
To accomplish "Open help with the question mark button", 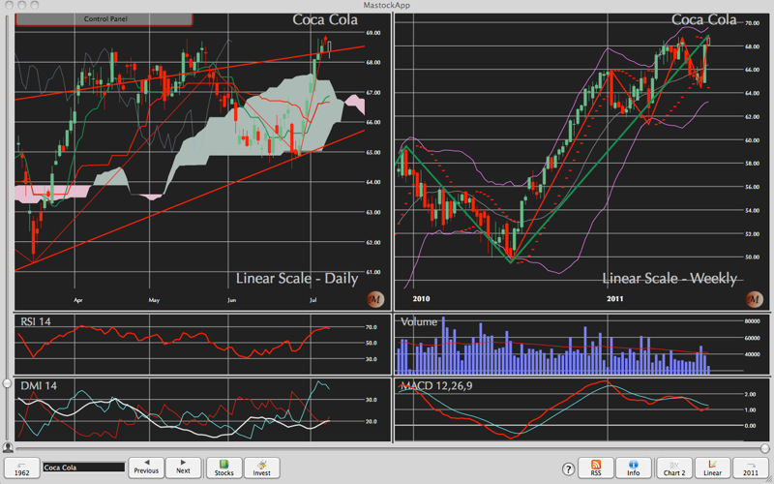I will tap(560, 468).
